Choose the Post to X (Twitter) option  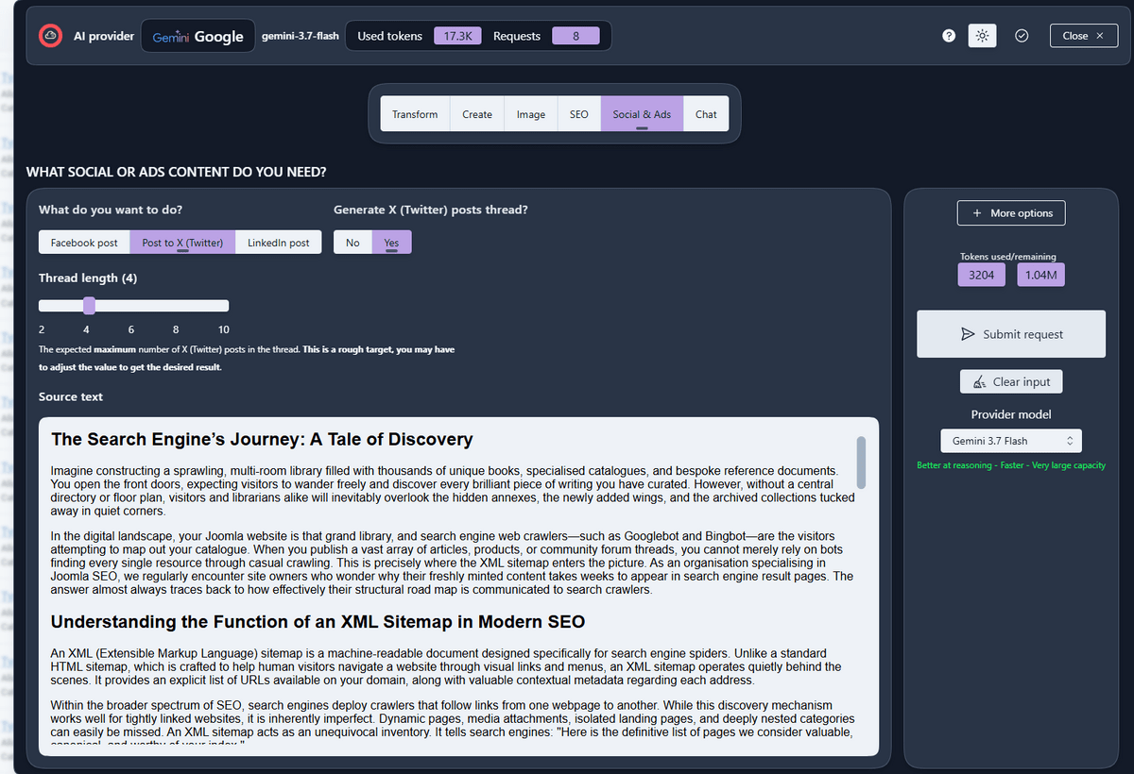[182, 243]
